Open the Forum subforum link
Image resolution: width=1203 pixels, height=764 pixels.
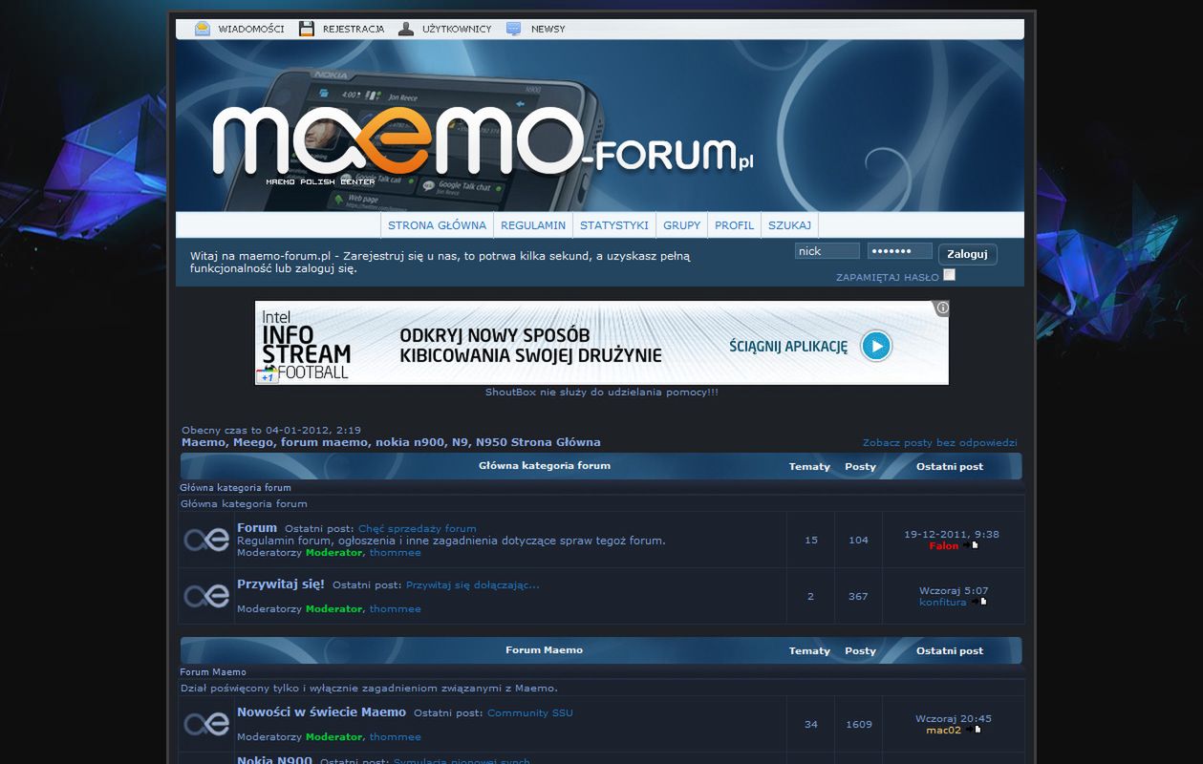coord(257,527)
